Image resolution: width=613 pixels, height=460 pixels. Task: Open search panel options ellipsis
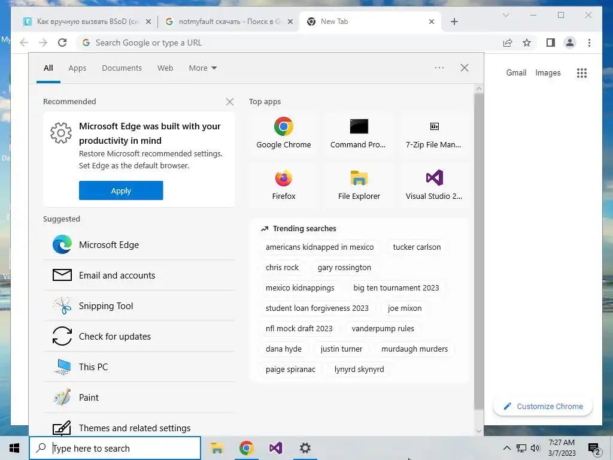[x=439, y=68]
